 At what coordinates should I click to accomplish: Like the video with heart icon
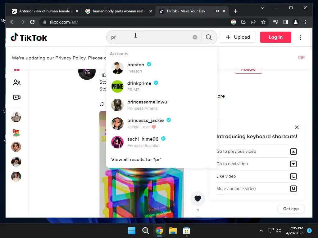(x=198, y=198)
